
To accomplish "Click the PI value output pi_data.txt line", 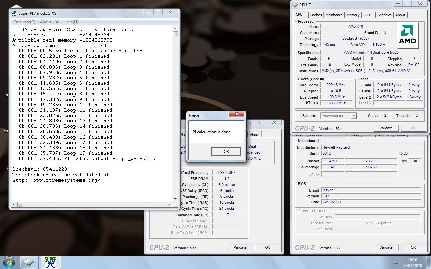I will pos(87,158).
